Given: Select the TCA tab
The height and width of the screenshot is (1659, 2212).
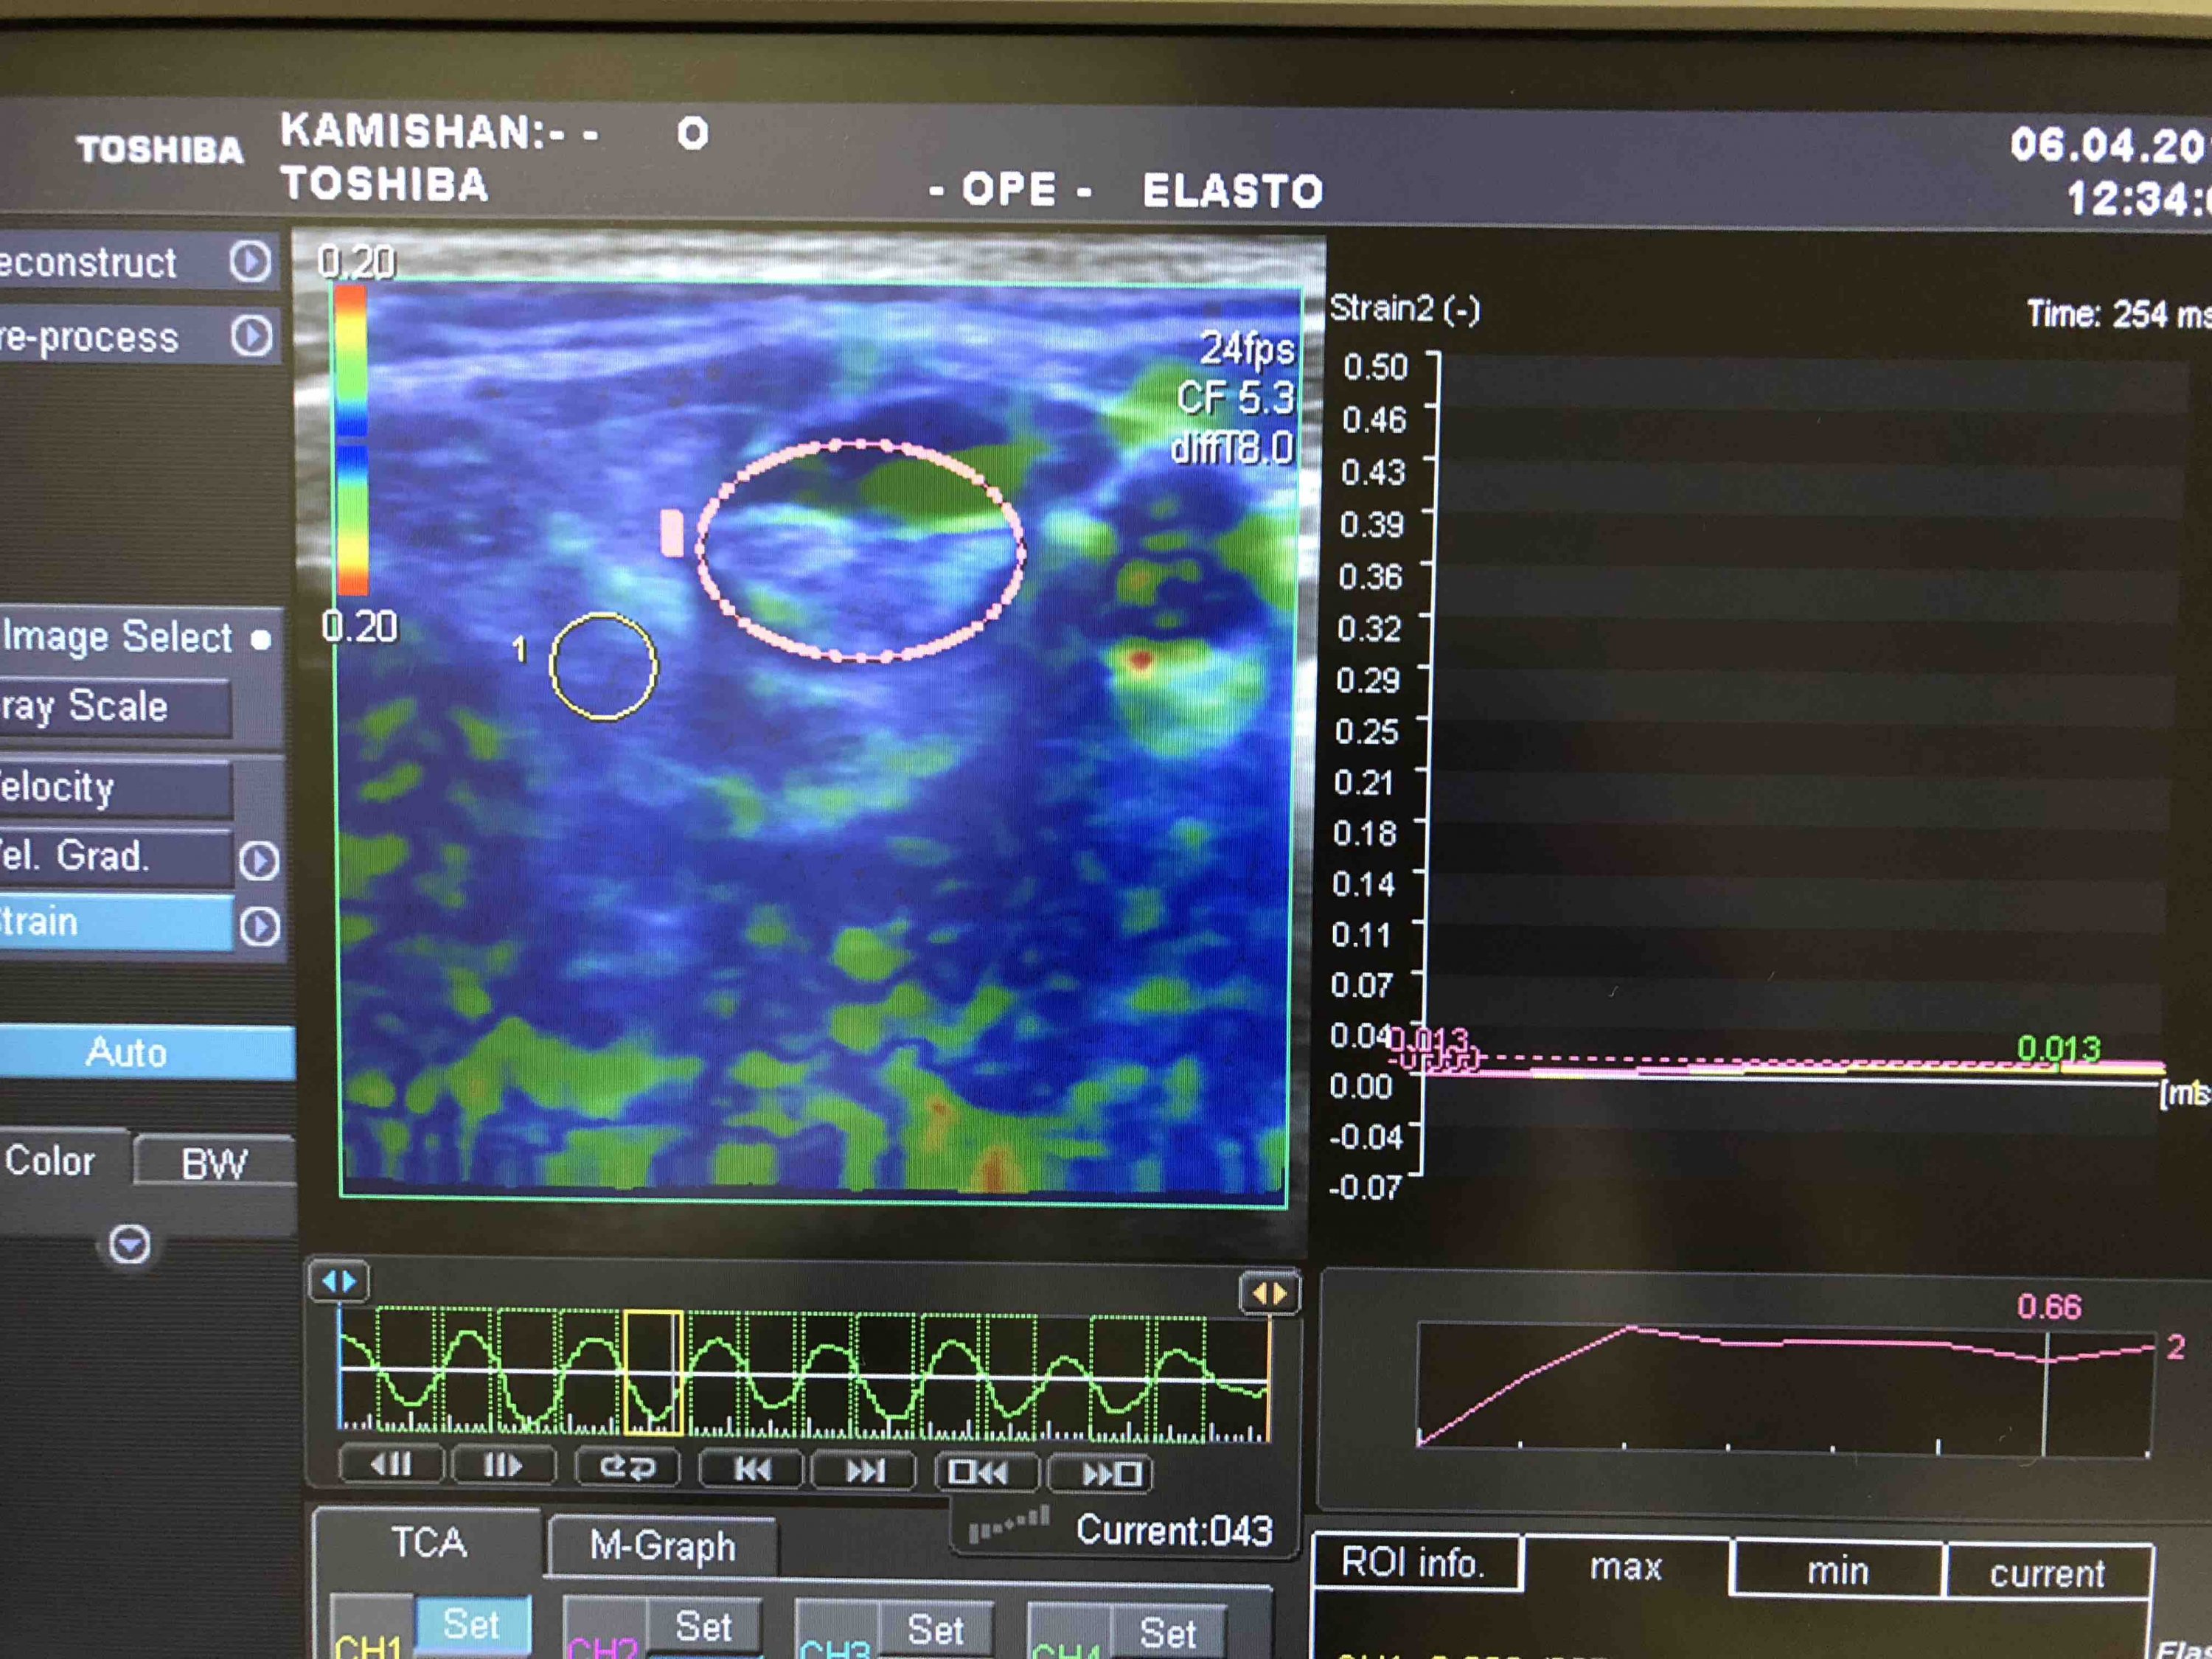Looking at the screenshot, I should [429, 1542].
